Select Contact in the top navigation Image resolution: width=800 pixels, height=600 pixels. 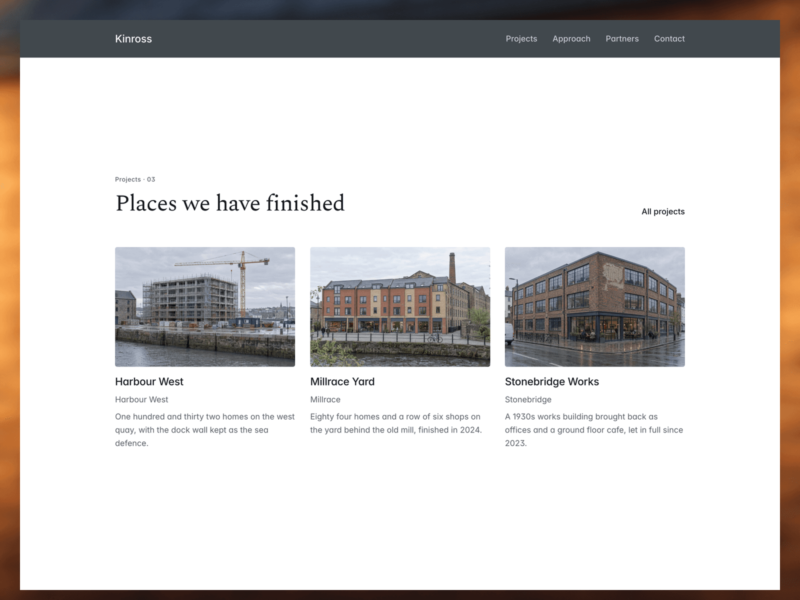point(669,39)
